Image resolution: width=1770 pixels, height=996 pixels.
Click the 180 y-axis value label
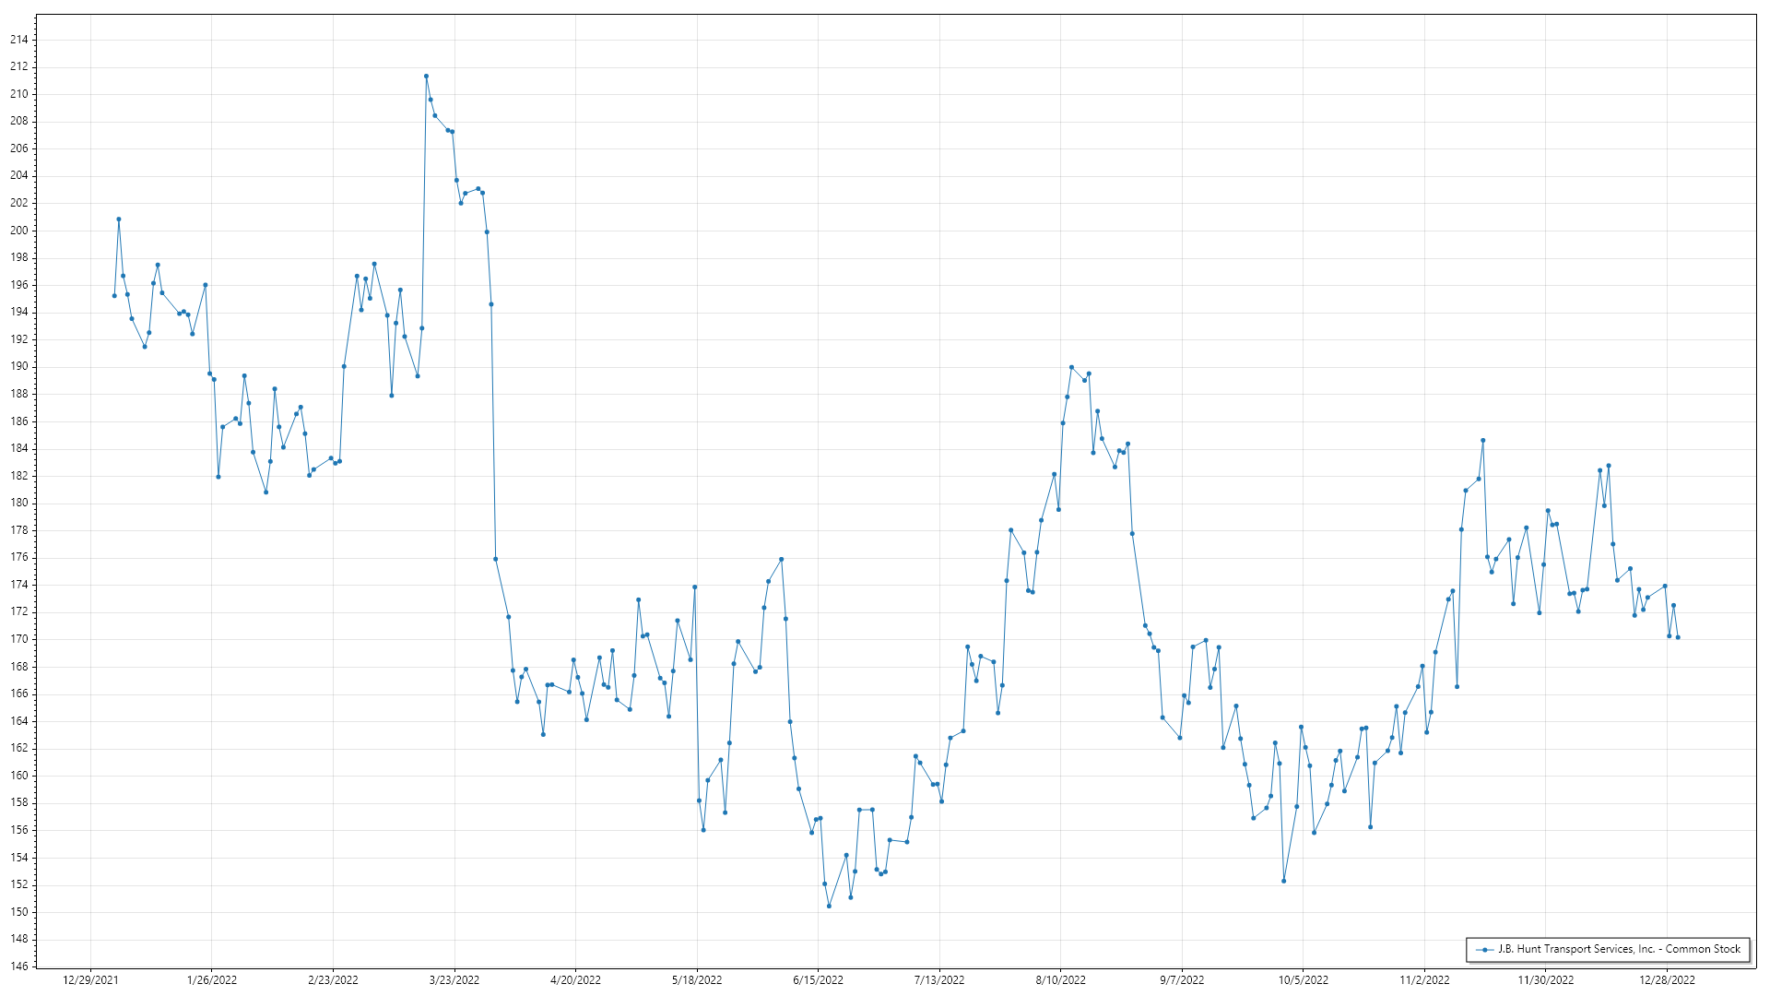click(19, 504)
